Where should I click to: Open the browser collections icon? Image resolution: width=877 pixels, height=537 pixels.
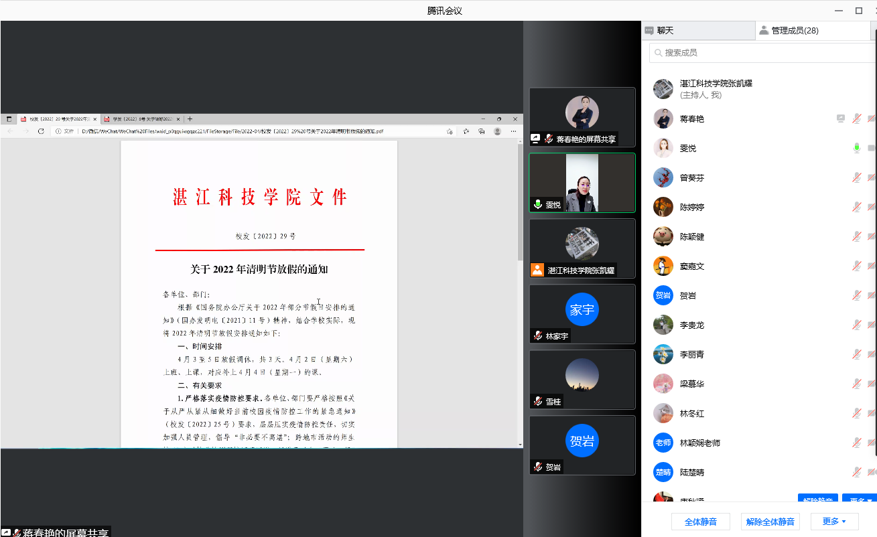pos(482,131)
